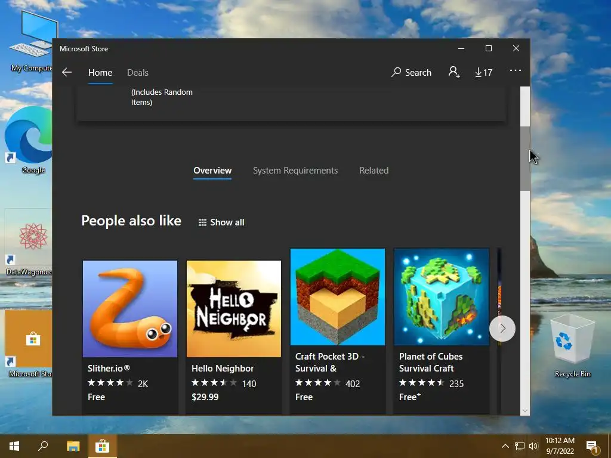Open the downloads queue showing 17
Screen dimensions: 611x458
click(x=483, y=72)
